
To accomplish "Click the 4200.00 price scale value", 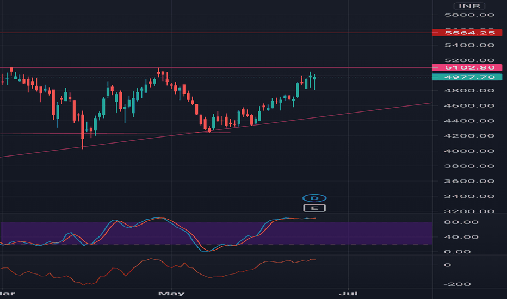I will [469, 136].
